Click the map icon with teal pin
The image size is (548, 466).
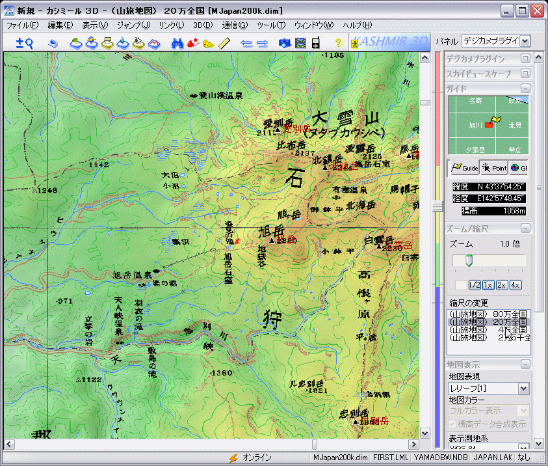pos(123,43)
